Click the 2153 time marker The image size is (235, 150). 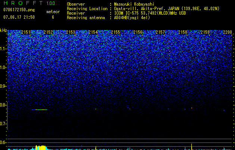[x=71, y=32]
